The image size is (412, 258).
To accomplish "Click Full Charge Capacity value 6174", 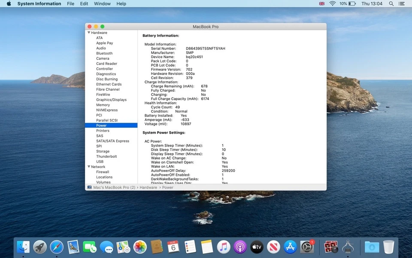I will 205,99.
